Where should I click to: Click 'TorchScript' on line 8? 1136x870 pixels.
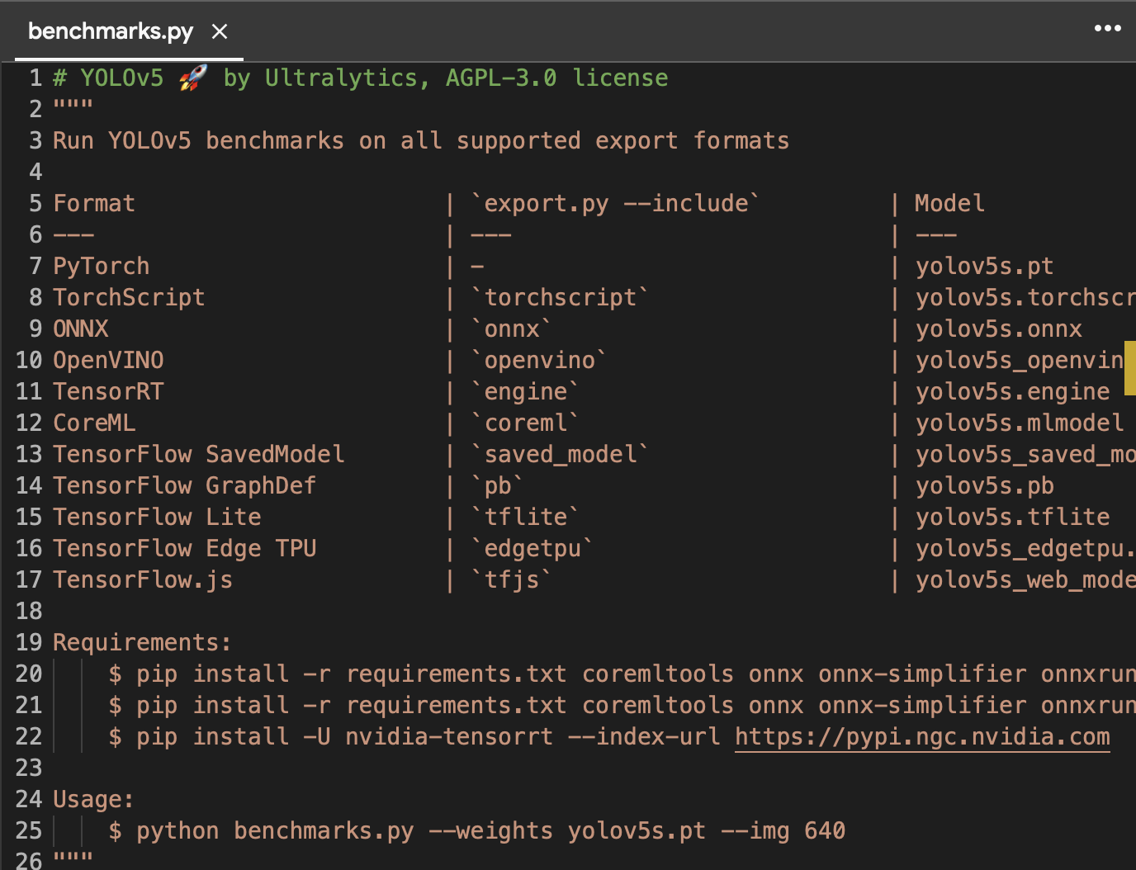(x=129, y=297)
